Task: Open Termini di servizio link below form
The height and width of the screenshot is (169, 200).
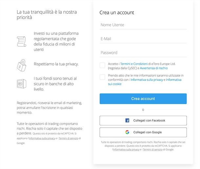Action: click(x=152, y=149)
